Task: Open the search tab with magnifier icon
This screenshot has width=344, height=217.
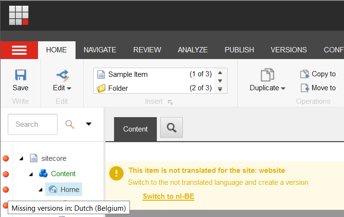Action: coord(171,127)
